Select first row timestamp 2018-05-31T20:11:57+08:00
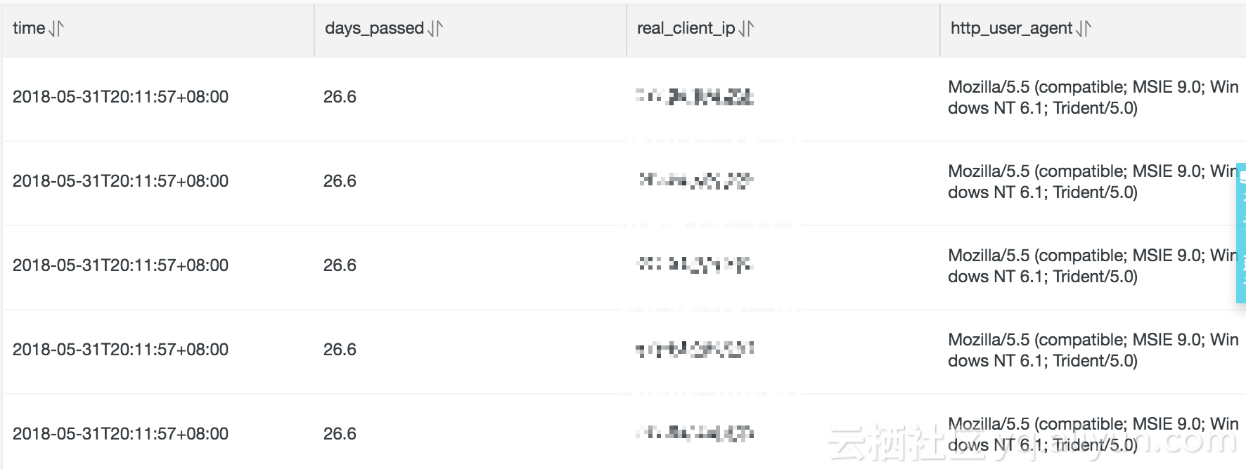This screenshot has width=1246, height=469. tap(120, 97)
